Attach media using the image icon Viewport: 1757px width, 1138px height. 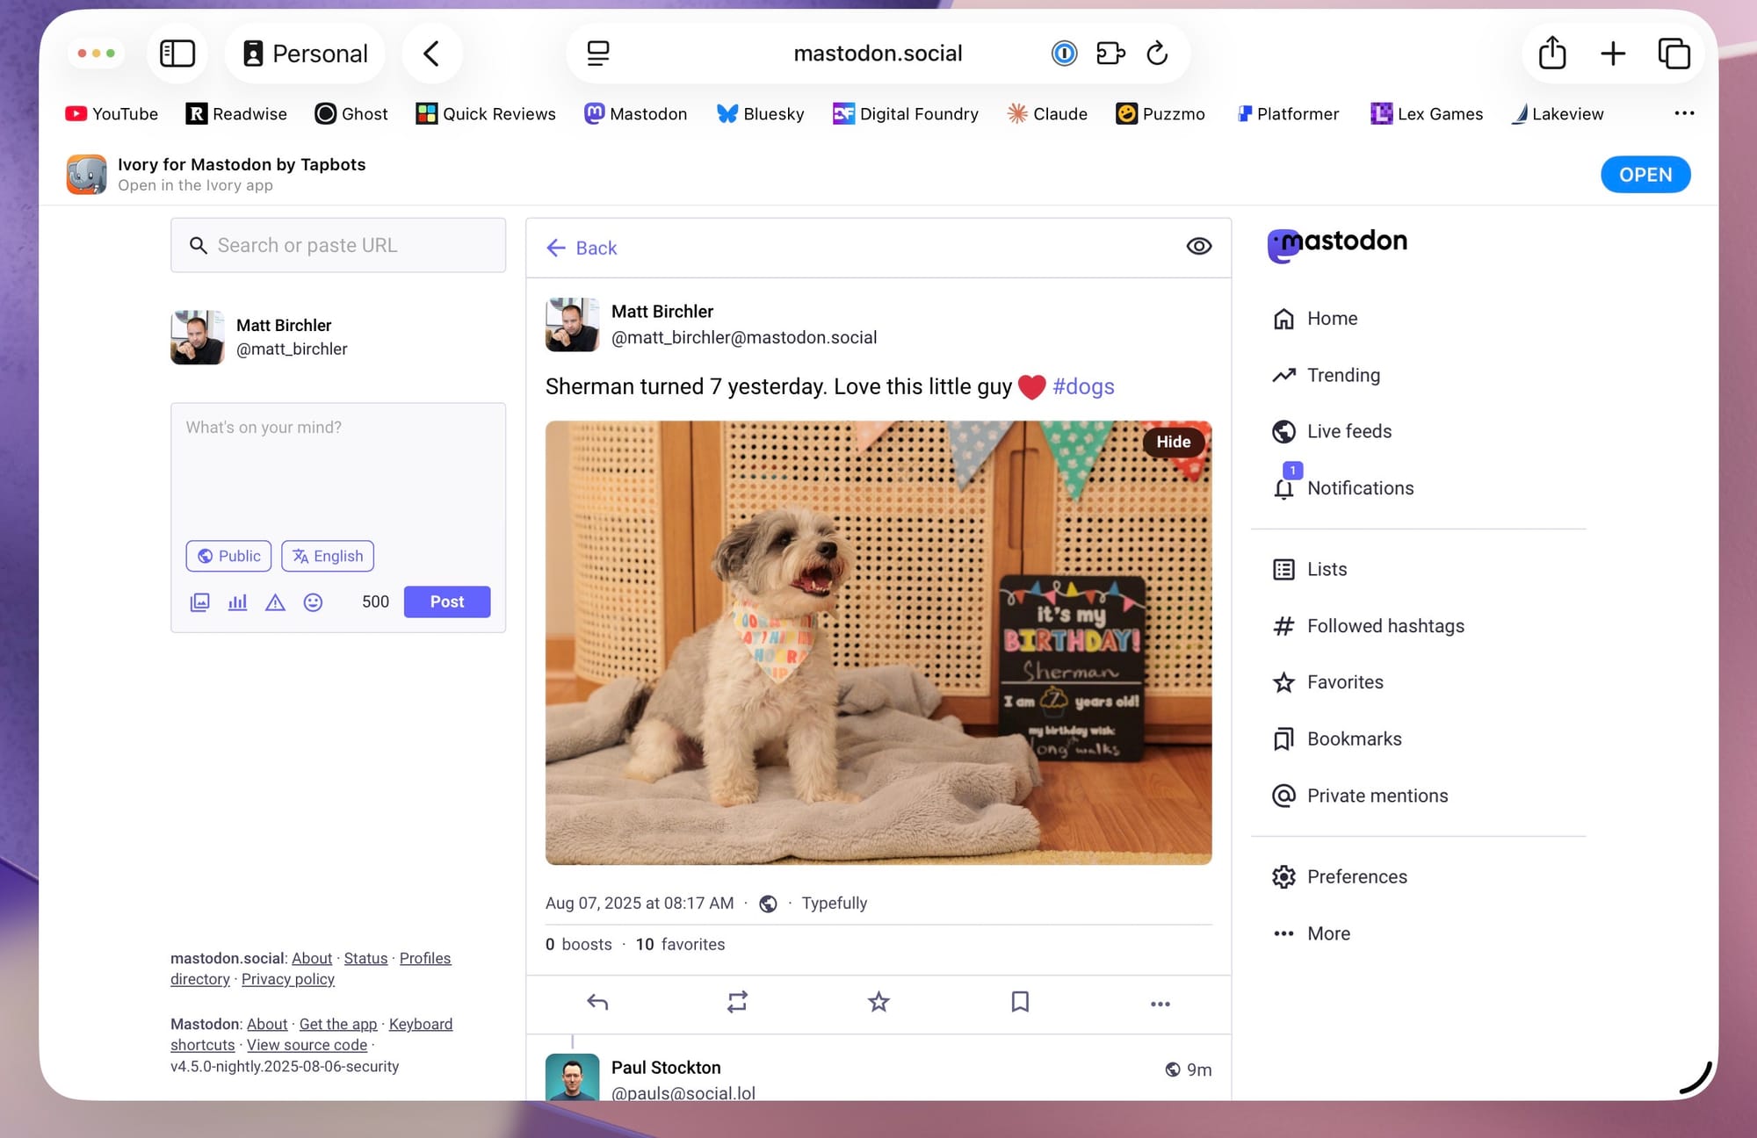click(x=200, y=602)
